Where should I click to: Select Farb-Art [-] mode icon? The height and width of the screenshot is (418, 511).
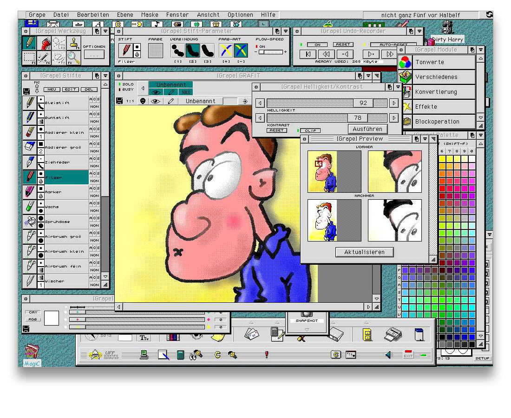pyautogui.click(x=241, y=51)
